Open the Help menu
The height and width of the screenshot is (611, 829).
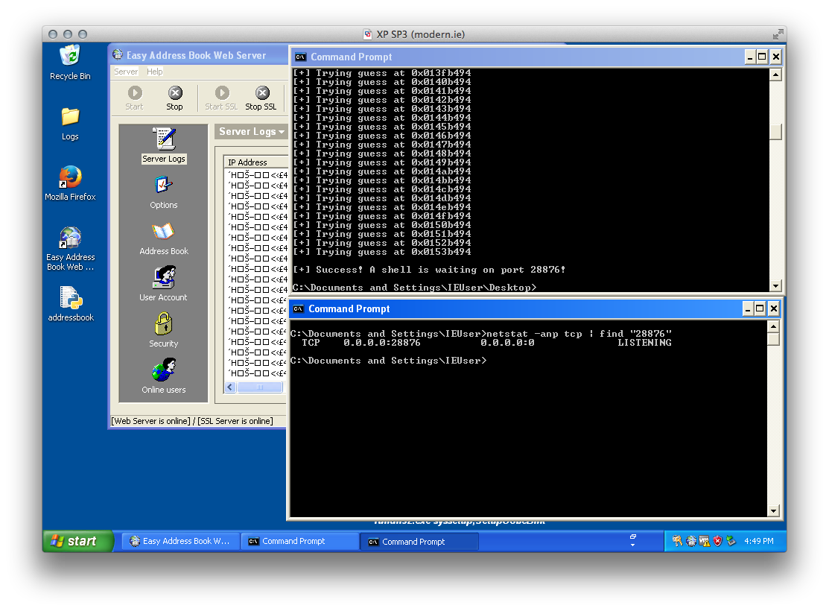tap(155, 72)
